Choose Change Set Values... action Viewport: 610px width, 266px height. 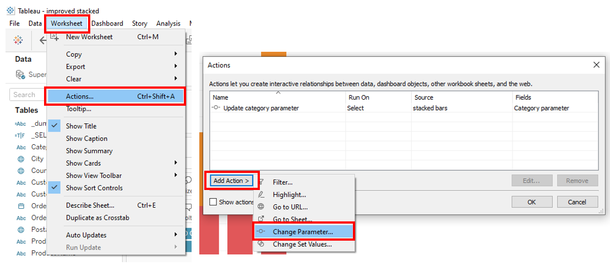(304, 244)
